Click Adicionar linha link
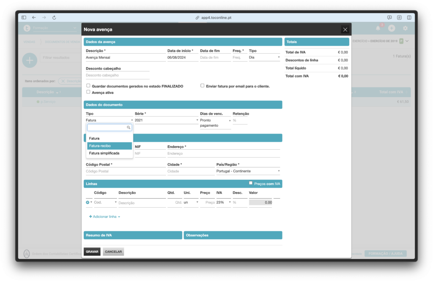Image resolution: width=433 pixels, height=282 pixels. [104, 216]
